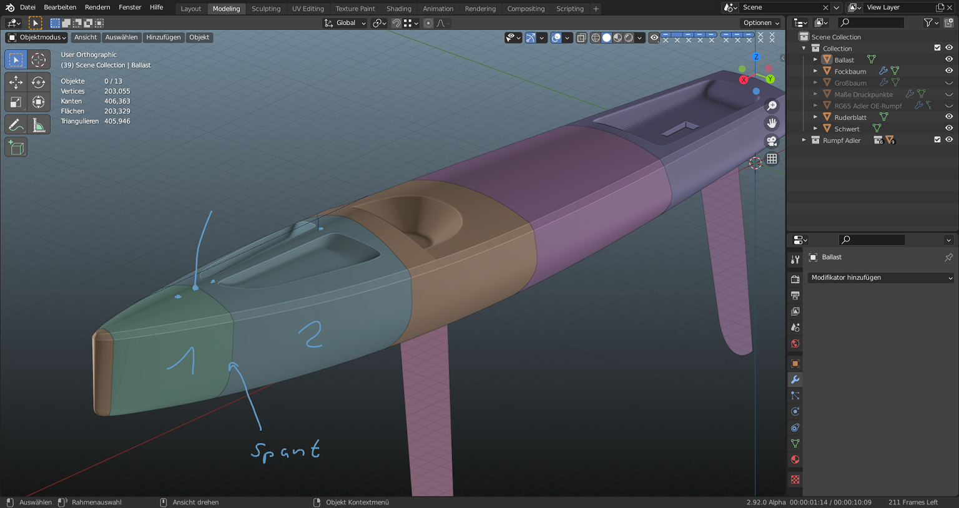
Task: Select the Rotate tool
Action: (x=39, y=82)
